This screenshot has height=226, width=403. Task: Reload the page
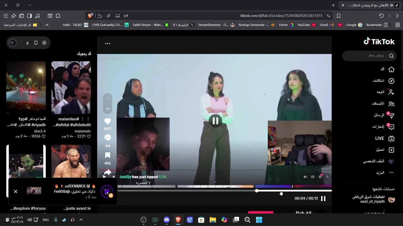381,16
